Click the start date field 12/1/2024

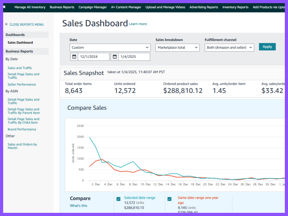[94, 56]
